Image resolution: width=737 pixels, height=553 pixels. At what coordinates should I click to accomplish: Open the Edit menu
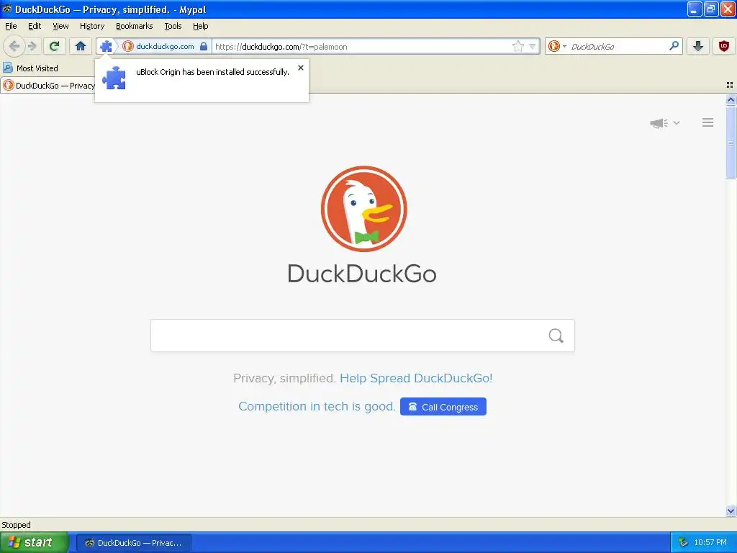[x=35, y=27]
